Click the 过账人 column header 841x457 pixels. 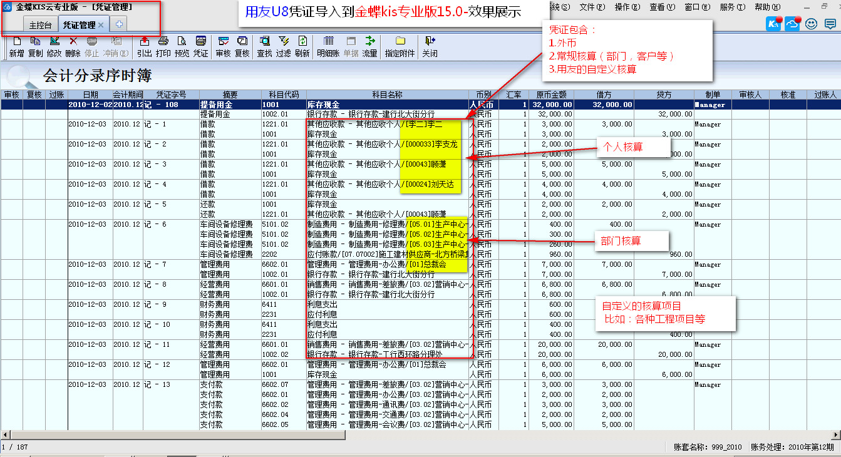[x=825, y=95]
